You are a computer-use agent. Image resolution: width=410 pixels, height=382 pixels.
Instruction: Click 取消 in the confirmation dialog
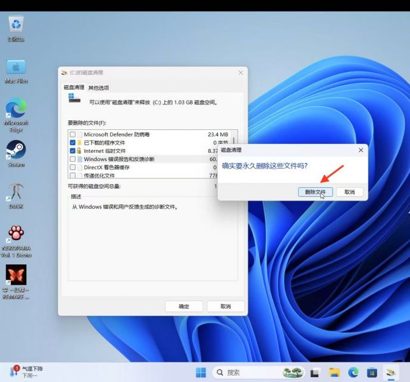[x=350, y=192]
